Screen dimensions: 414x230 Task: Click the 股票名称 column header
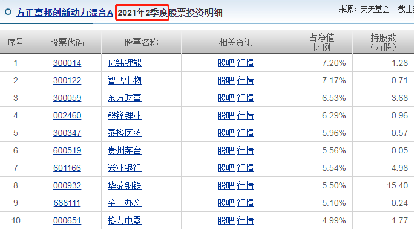[x=141, y=42]
